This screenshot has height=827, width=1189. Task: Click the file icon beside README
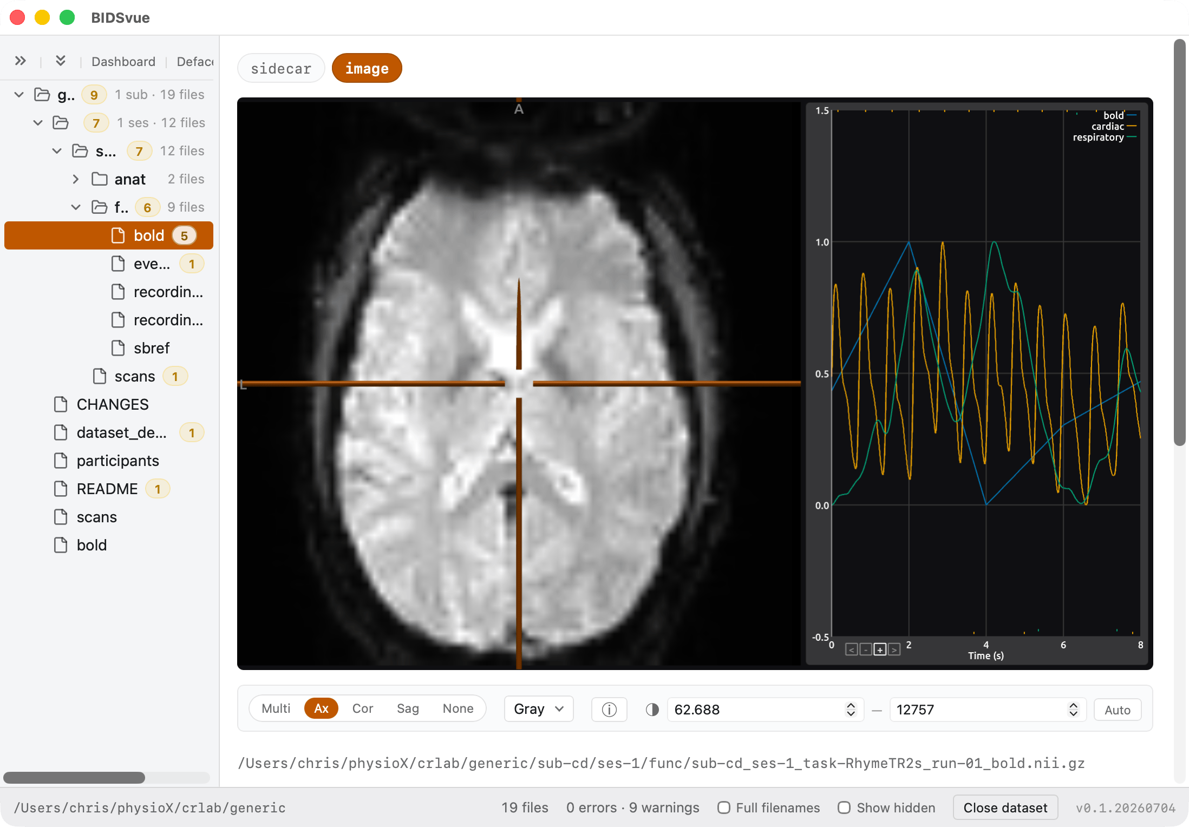point(61,489)
